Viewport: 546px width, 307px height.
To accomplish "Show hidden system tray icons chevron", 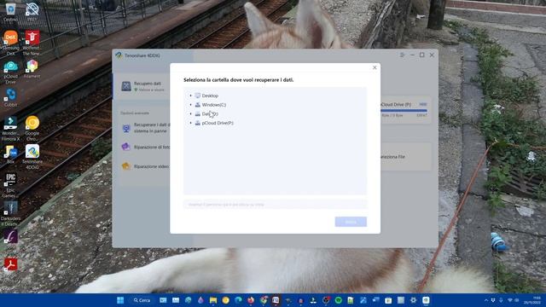I will click(486, 300).
